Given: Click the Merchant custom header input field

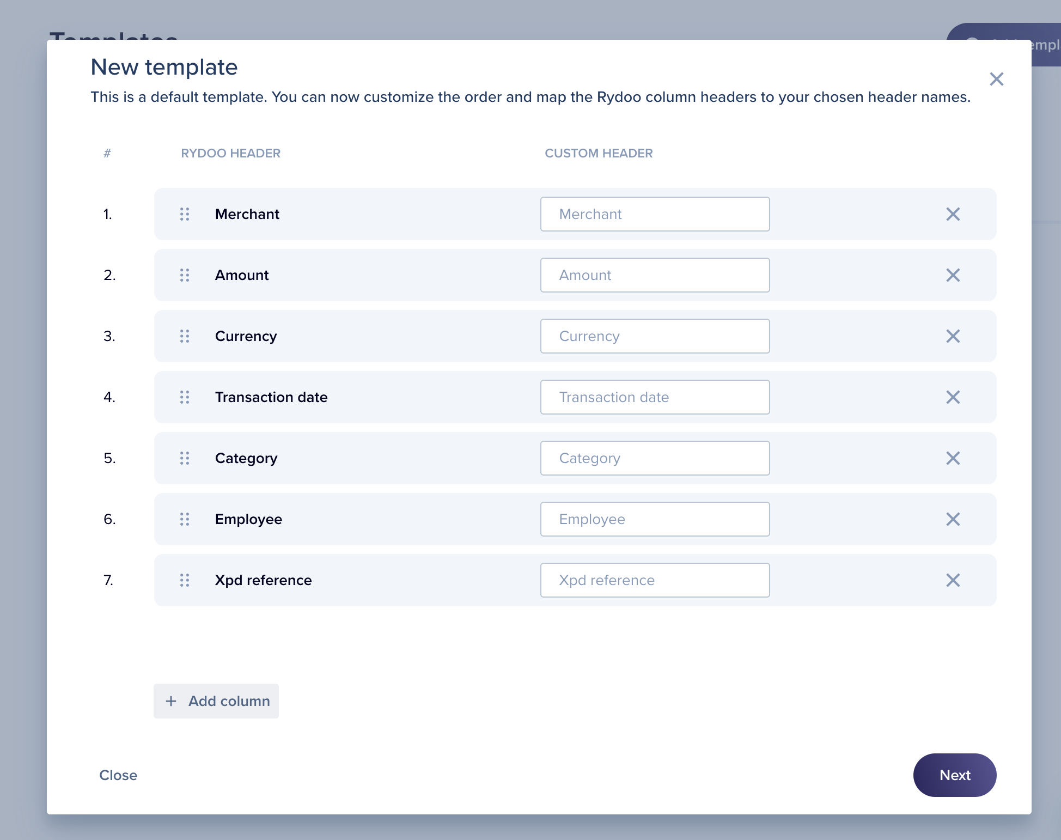Looking at the screenshot, I should [x=655, y=214].
